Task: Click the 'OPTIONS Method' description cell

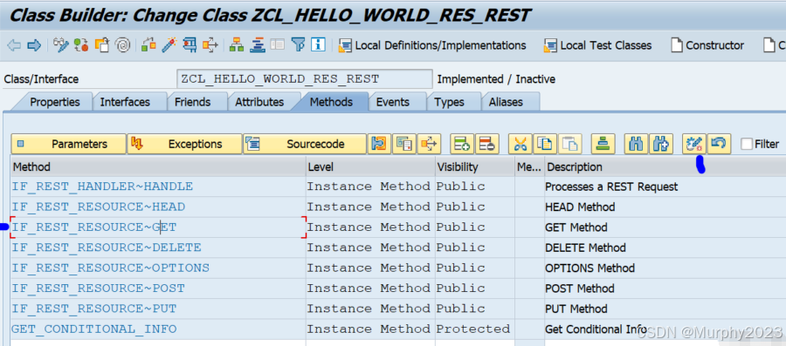Action: [665, 268]
